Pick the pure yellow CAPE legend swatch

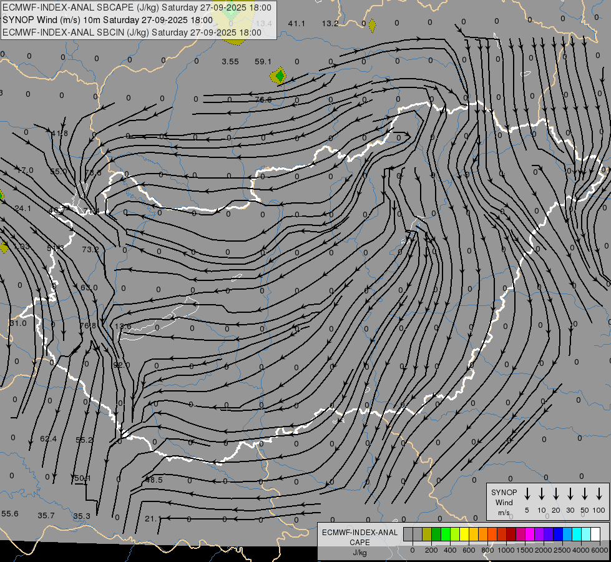464,534
